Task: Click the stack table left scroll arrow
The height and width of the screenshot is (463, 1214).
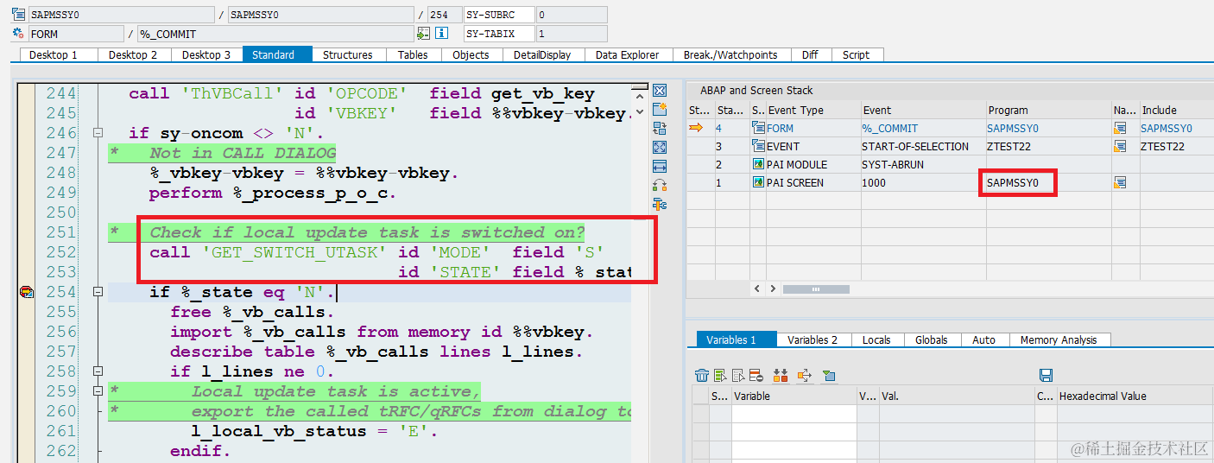Action: (x=758, y=289)
